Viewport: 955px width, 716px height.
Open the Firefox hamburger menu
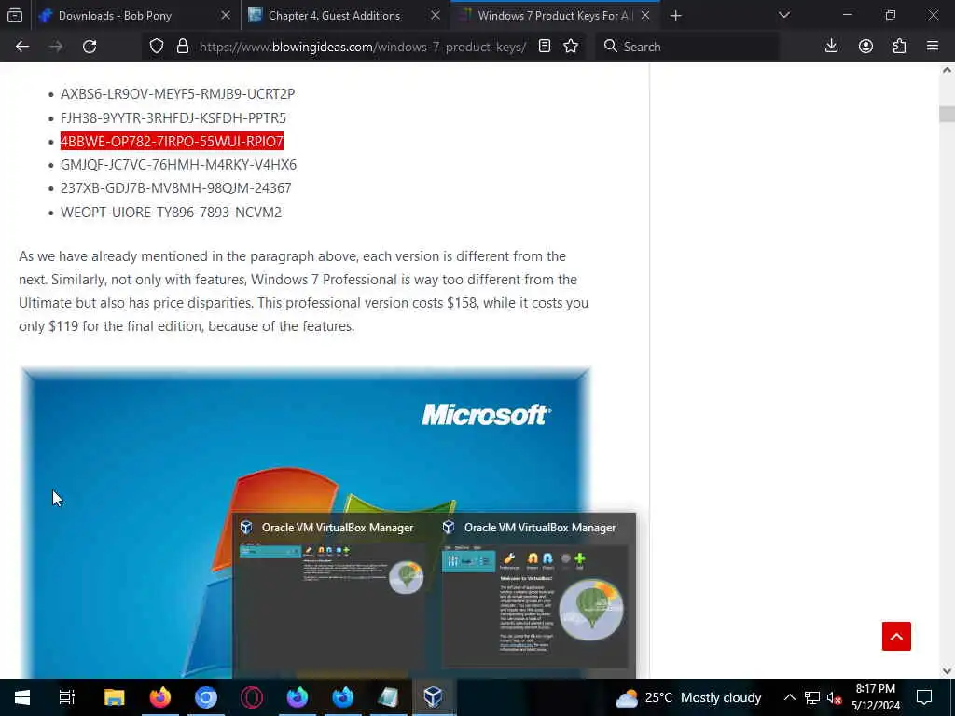click(933, 47)
